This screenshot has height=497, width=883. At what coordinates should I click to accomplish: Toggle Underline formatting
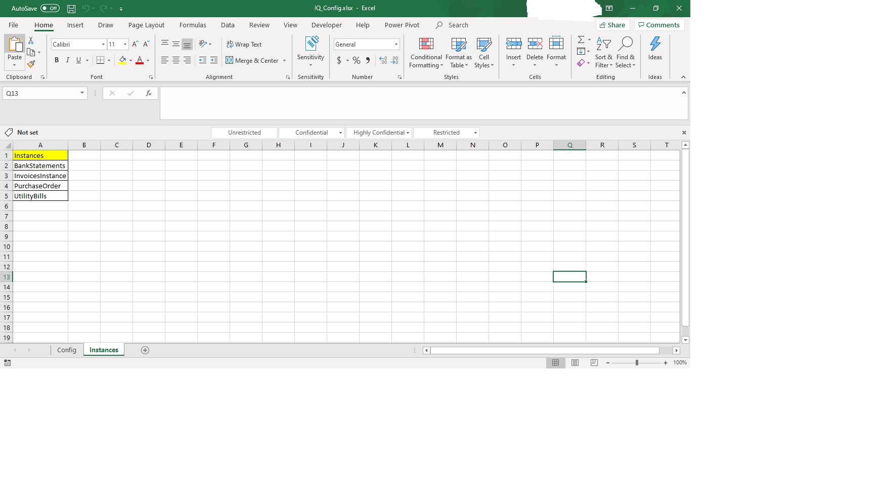coord(78,60)
